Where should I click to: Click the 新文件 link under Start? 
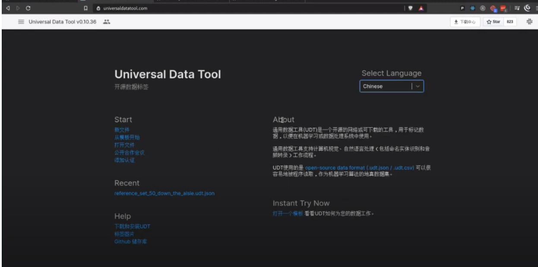tap(122, 130)
